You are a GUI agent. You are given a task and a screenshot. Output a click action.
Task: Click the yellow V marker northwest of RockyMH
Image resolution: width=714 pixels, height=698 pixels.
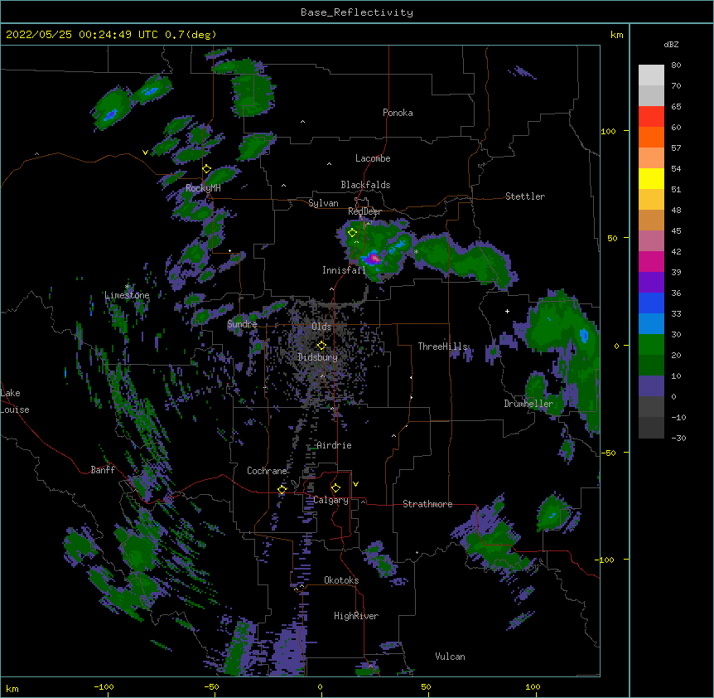pyautogui.click(x=145, y=153)
